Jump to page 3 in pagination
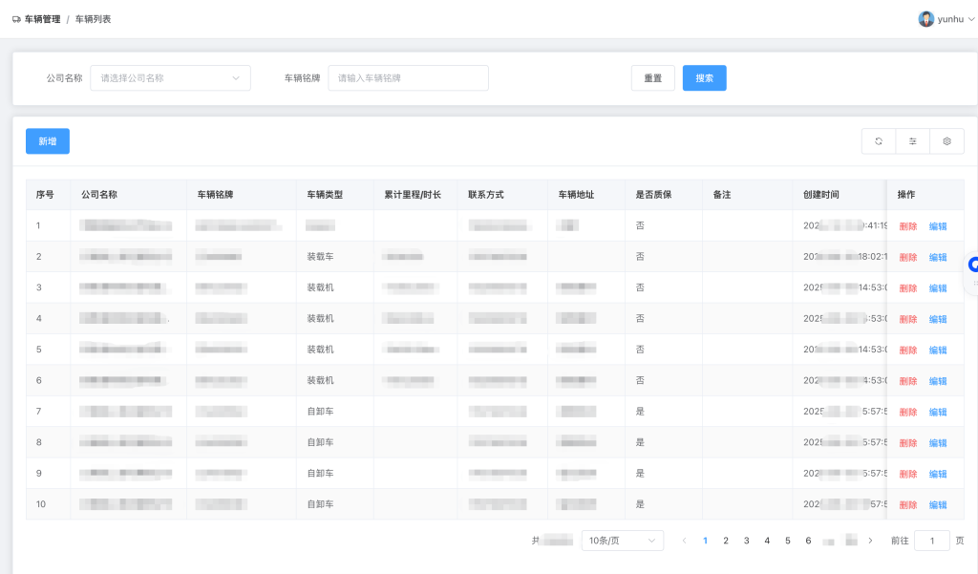 [x=746, y=541]
